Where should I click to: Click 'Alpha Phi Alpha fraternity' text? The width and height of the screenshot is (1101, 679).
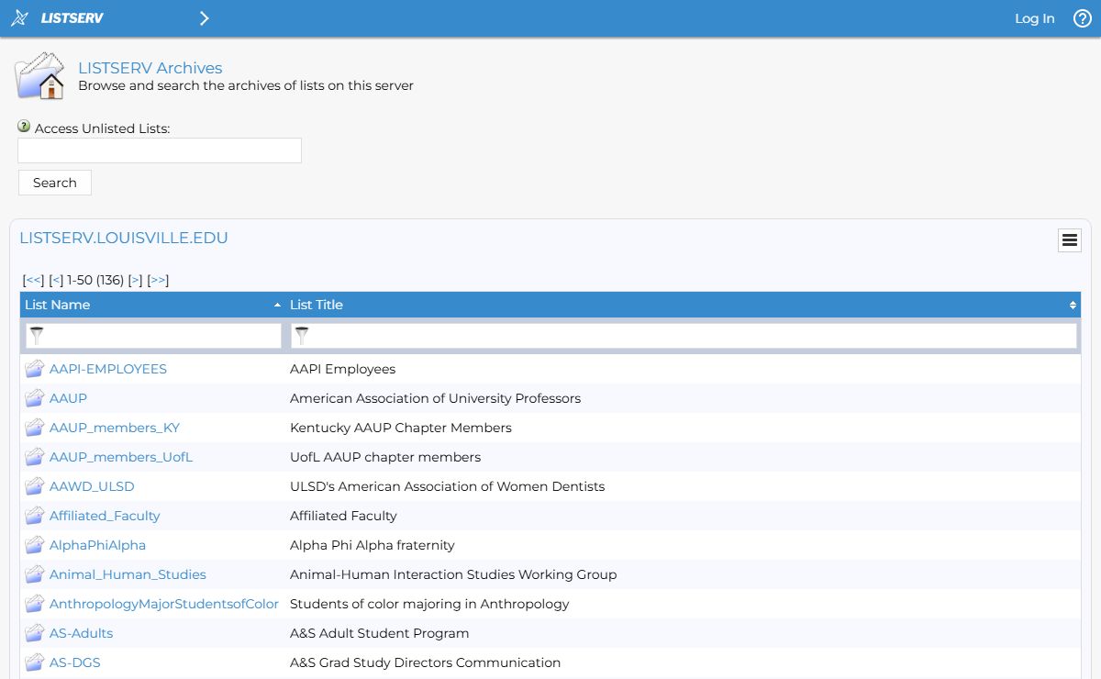[373, 545]
